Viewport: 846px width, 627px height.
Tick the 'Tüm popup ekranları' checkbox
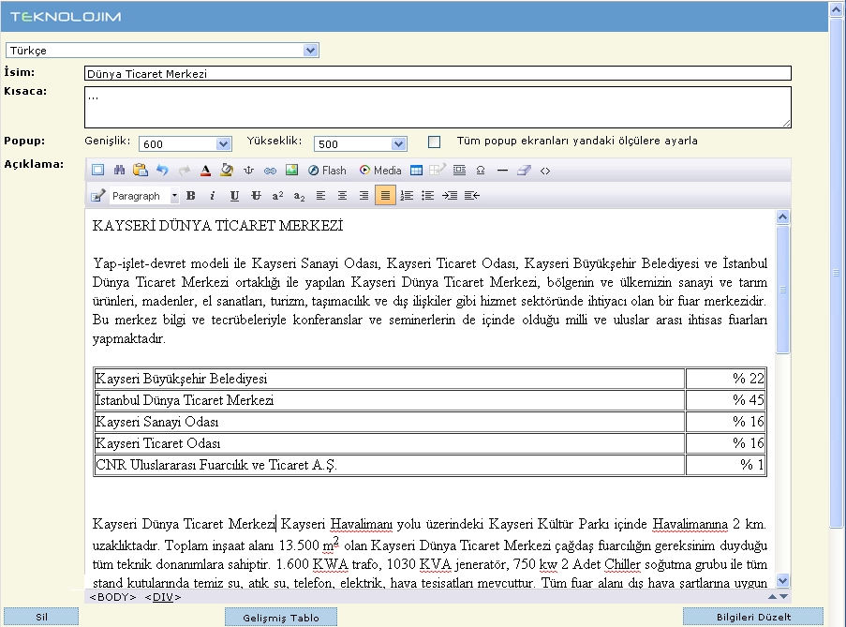435,142
